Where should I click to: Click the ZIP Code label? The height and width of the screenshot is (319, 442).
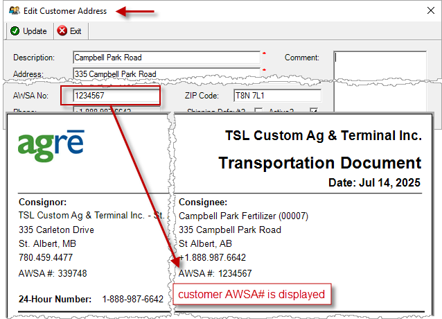(202, 96)
